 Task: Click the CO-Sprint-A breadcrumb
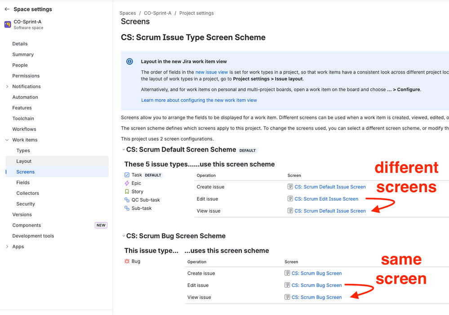(x=158, y=13)
